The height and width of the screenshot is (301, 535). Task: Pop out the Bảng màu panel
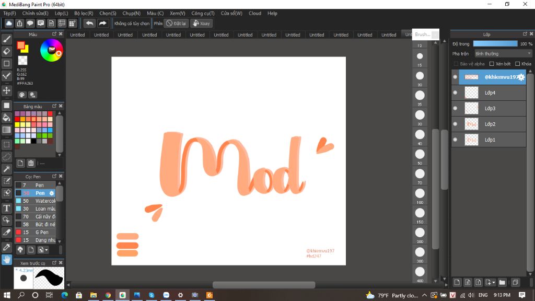tap(54, 106)
